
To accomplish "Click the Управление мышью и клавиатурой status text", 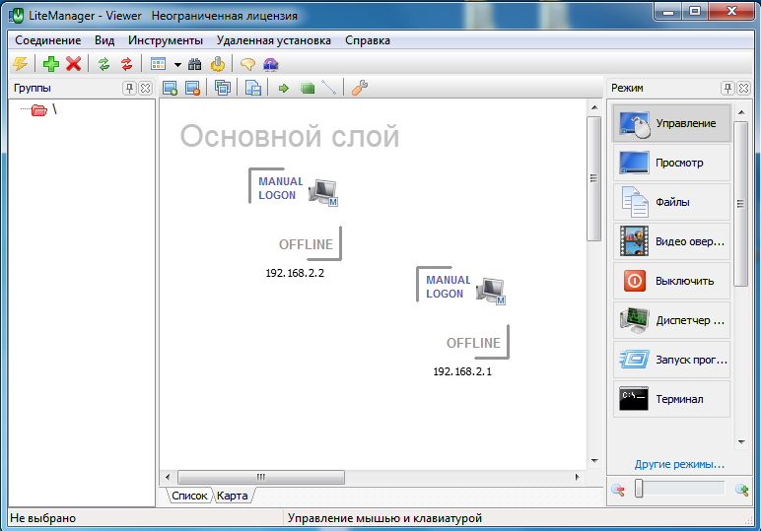I will (x=384, y=518).
